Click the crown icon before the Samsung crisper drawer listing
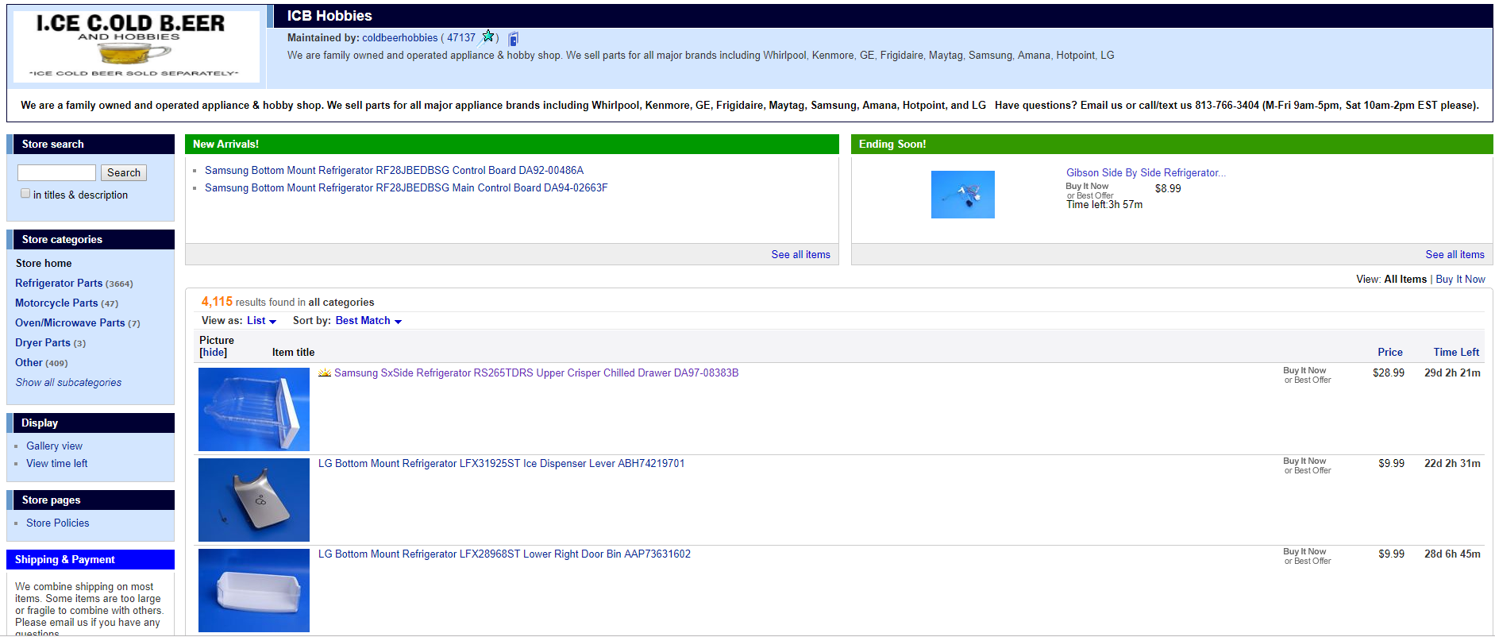 point(325,373)
